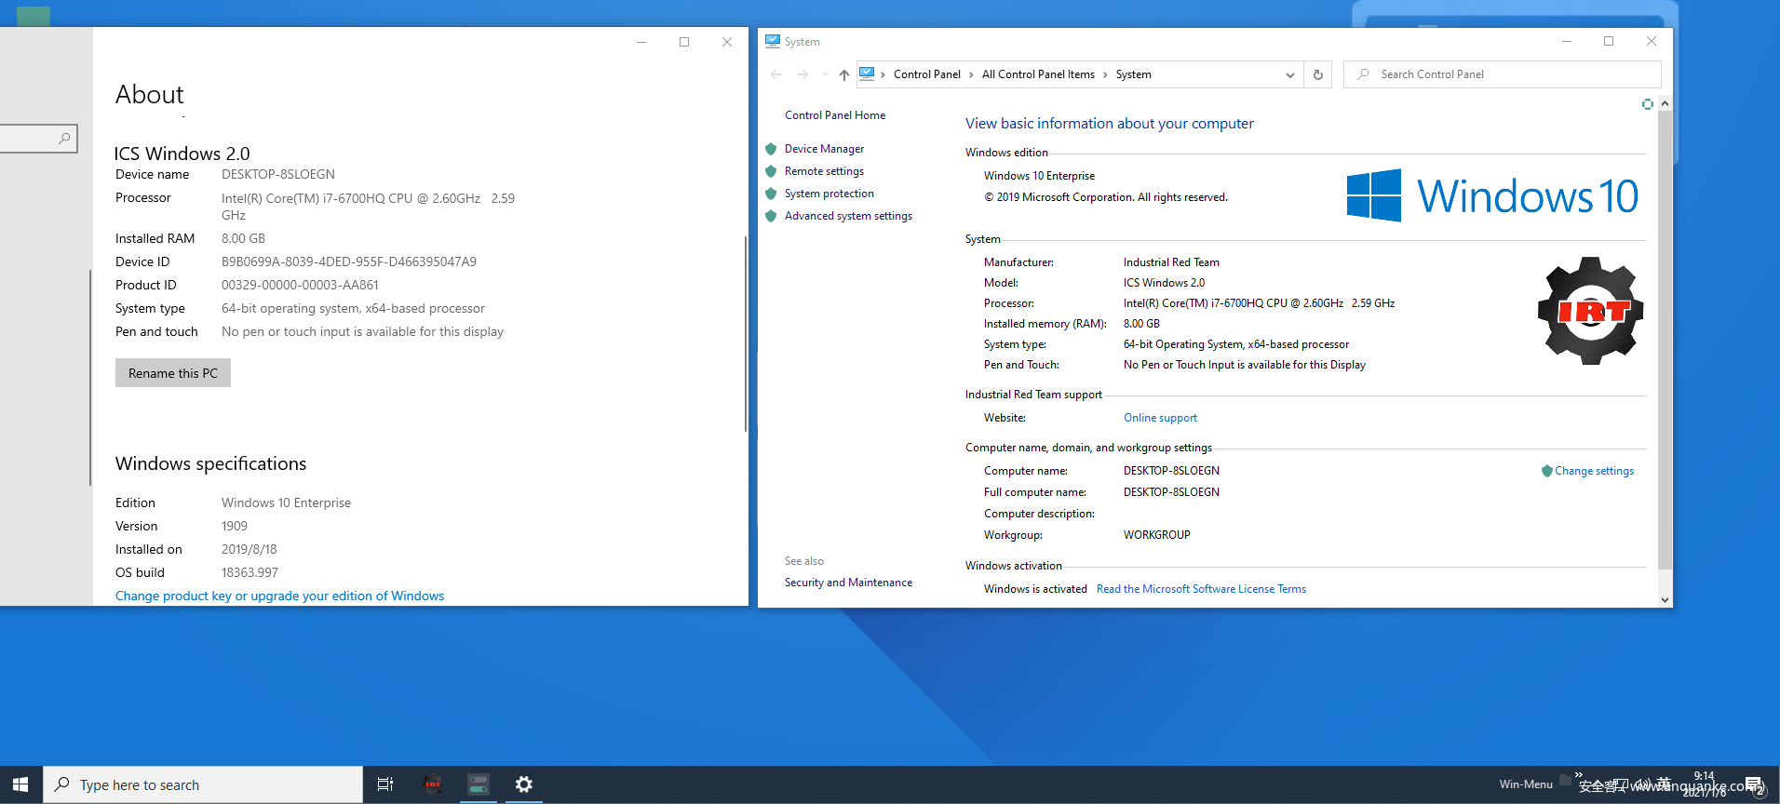Click the About page vertical scrollbar
The height and width of the screenshot is (804, 1780).
[x=745, y=333]
